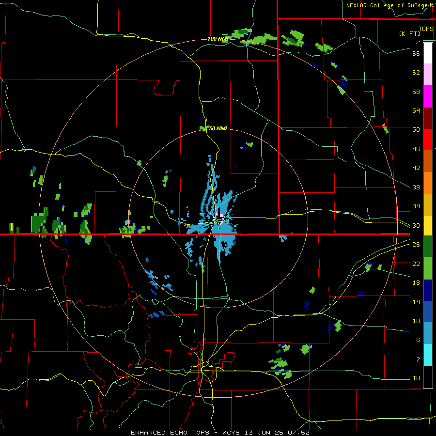This screenshot has height=436, width=436.
Task: Click the dark red legend swatch
Action: [428, 118]
